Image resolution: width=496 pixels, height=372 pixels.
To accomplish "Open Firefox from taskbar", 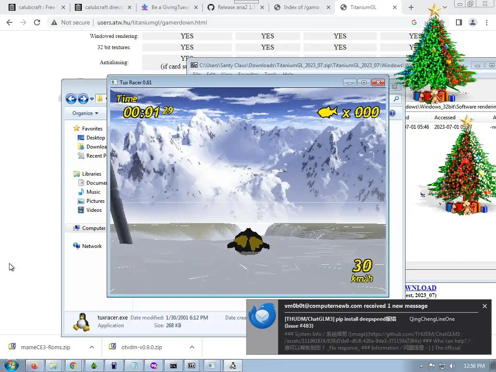I will (x=34, y=366).
